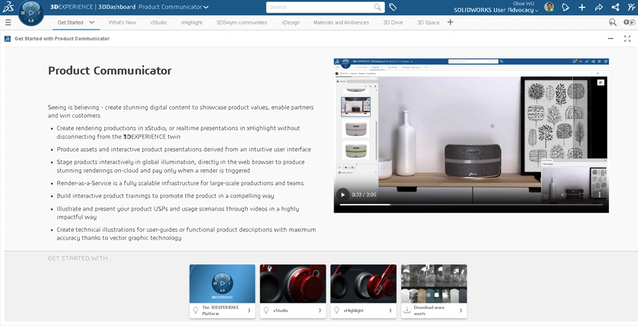
Task: Open the xDesign tab
Action: tap(290, 23)
